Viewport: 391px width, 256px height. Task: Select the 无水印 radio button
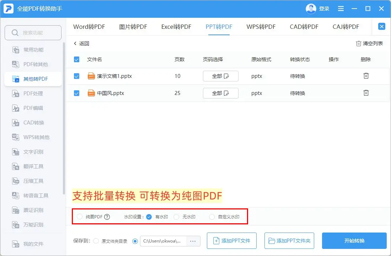[176, 217]
